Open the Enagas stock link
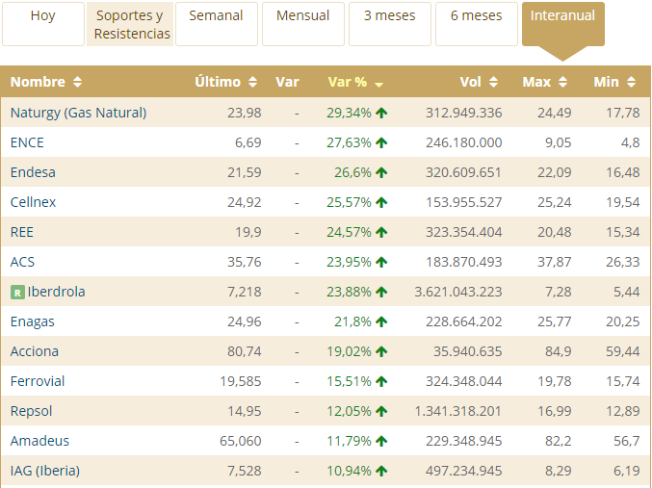This screenshot has width=652, height=488. coord(33,321)
